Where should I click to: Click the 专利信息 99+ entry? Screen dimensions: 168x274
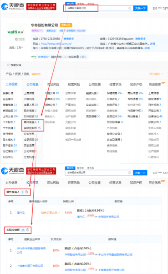coord(135,99)
